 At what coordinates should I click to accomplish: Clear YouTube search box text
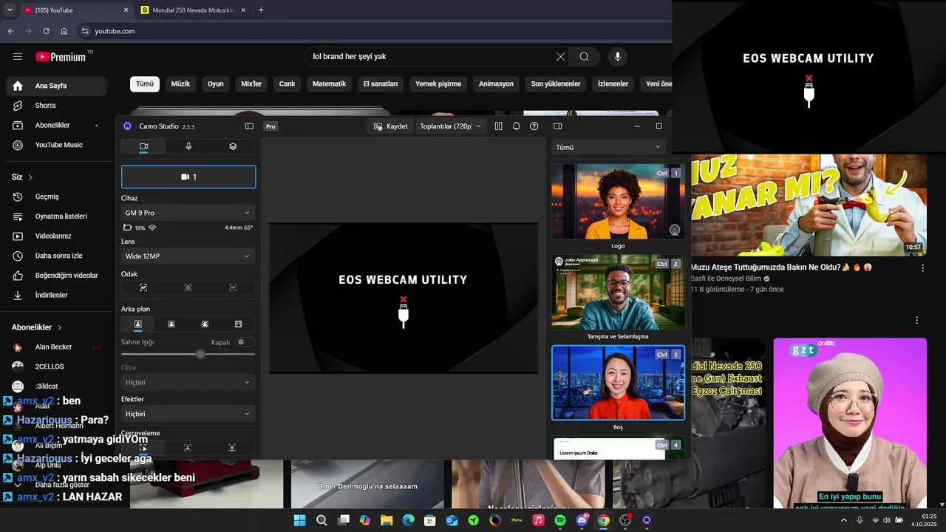(x=560, y=57)
